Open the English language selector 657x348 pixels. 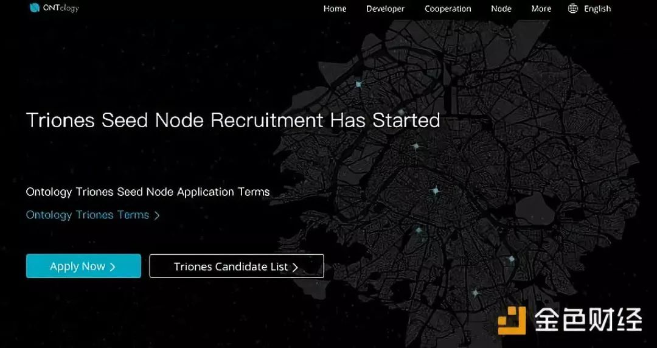(x=597, y=9)
